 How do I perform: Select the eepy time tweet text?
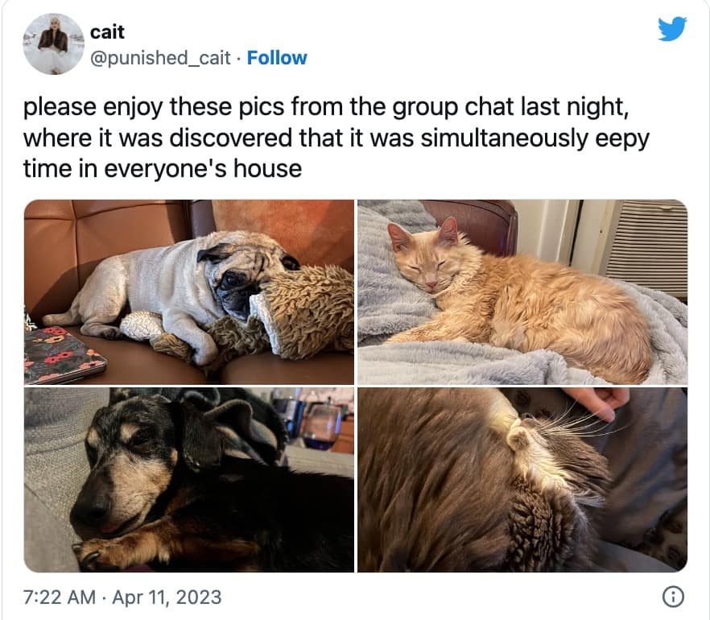click(x=336, y=138)
